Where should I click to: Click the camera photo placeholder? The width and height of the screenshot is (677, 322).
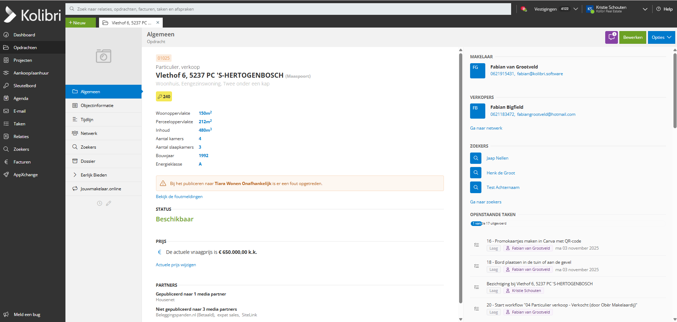tap(103, 56)
